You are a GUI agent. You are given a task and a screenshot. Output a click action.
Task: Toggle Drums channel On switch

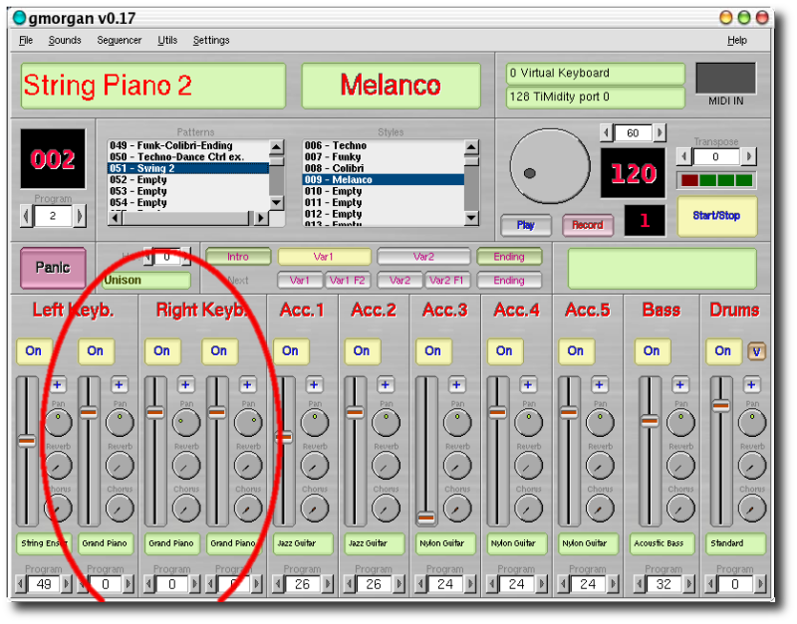pyautogui.click(x=723, y=351)
